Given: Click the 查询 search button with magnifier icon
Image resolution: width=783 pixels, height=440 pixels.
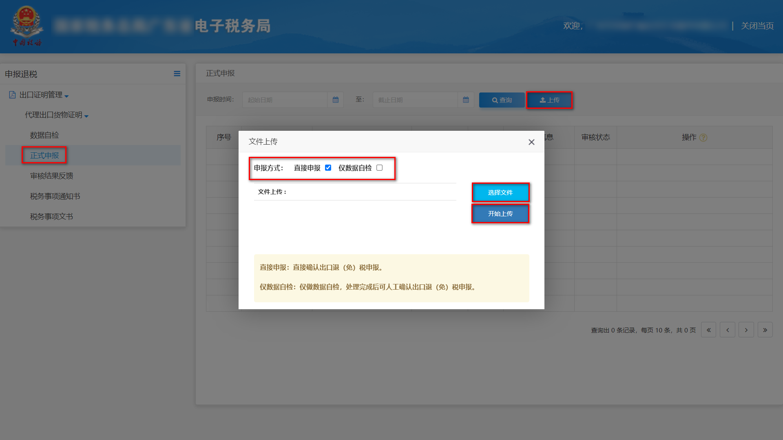Looking at the screenshot, I should coord(502,100).
